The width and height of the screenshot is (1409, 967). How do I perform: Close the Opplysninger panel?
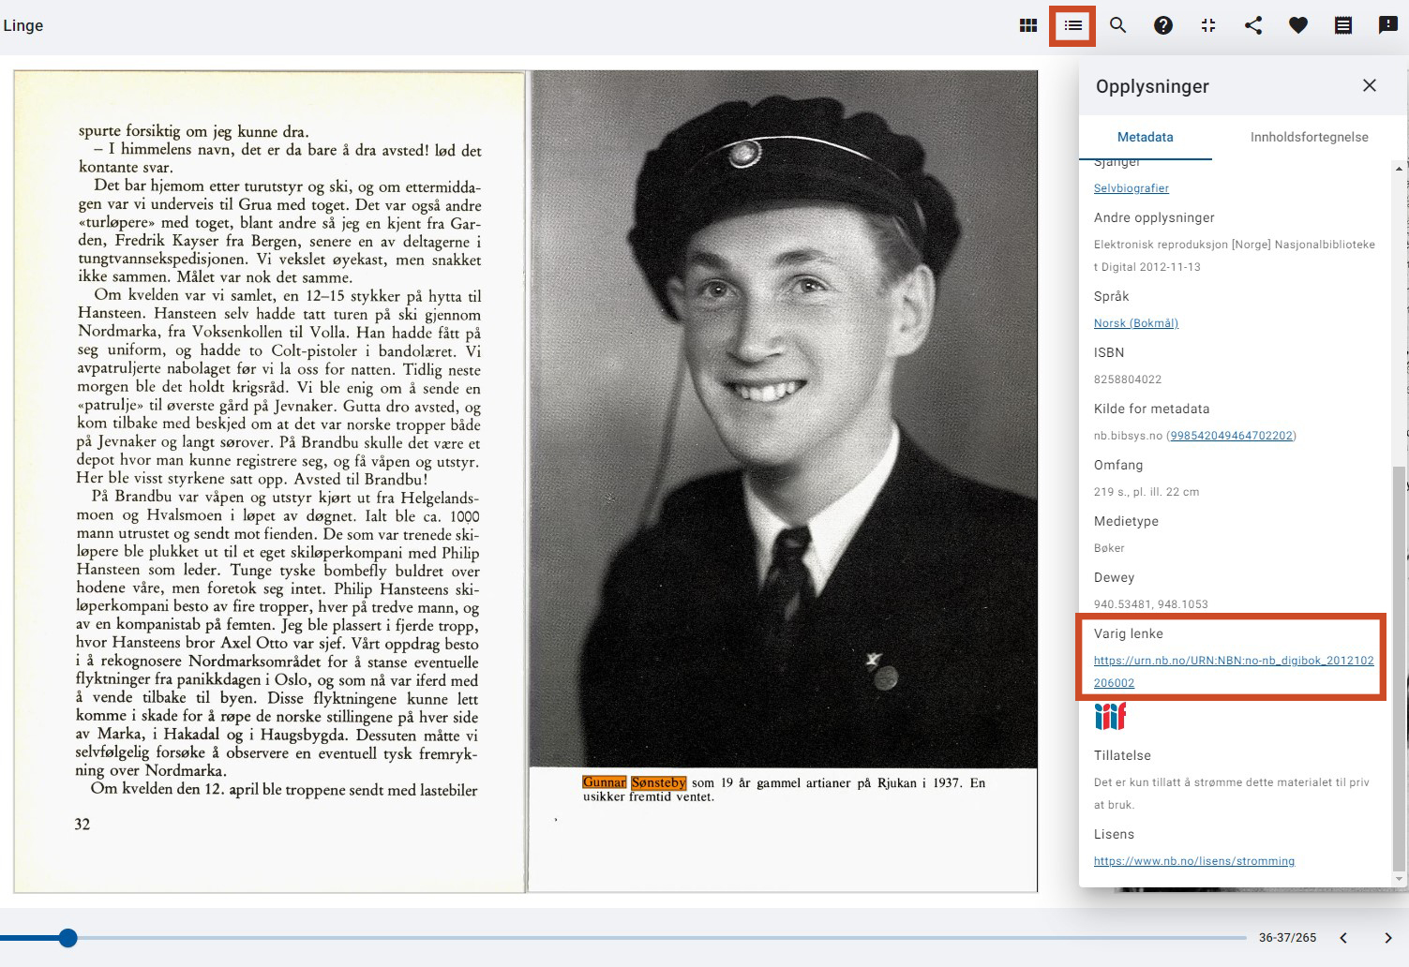[x=1370, y=85]
